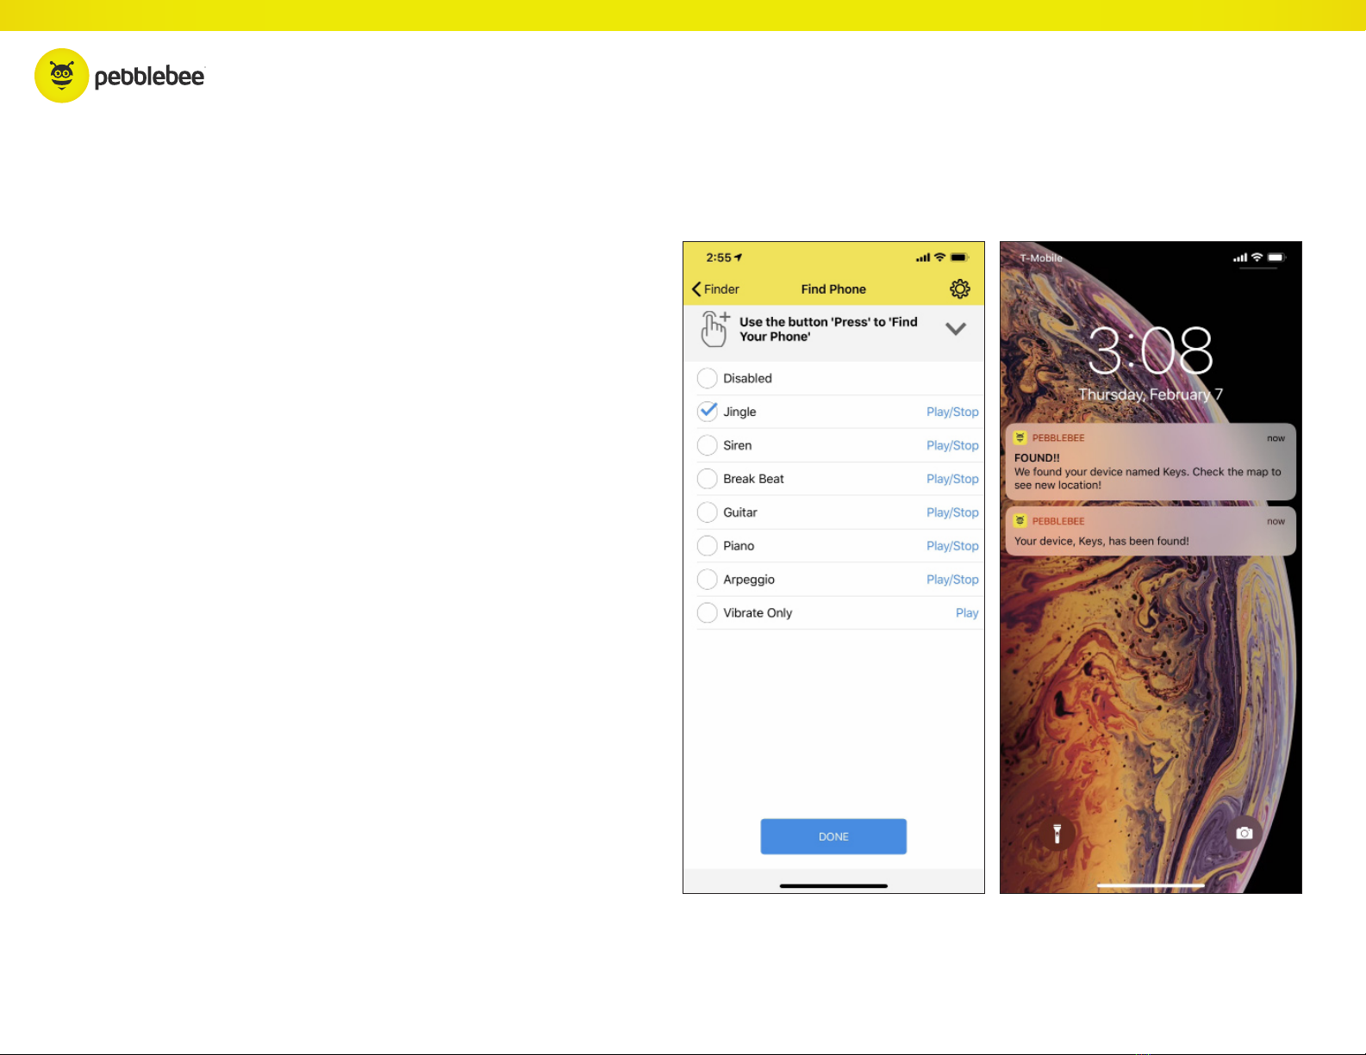Click the 2:55 status bar time
The height and width of the screenshot is (1055, 1366).
pos(719,258)
